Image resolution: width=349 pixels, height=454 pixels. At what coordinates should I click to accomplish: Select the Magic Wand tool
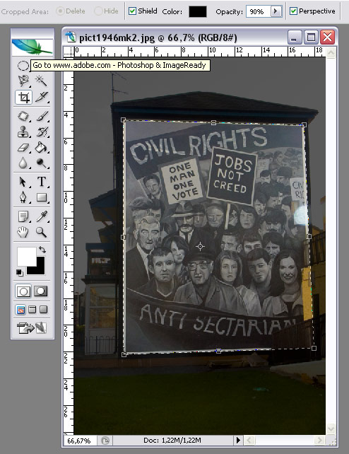coord(41,81)
